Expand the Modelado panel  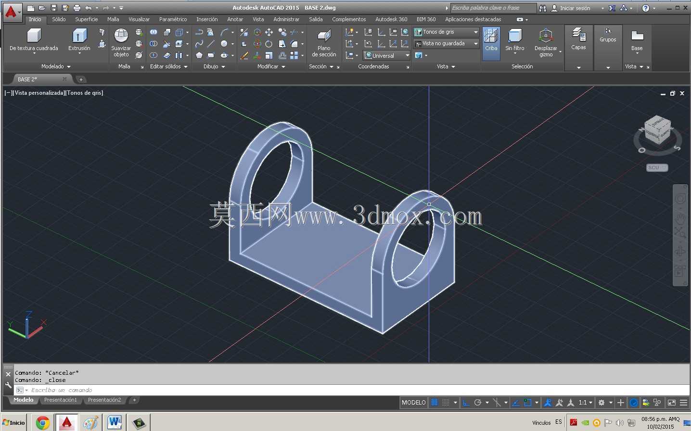[56, 66]
